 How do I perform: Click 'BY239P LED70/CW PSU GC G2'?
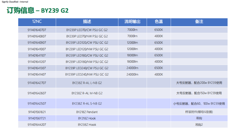(87, 30)
